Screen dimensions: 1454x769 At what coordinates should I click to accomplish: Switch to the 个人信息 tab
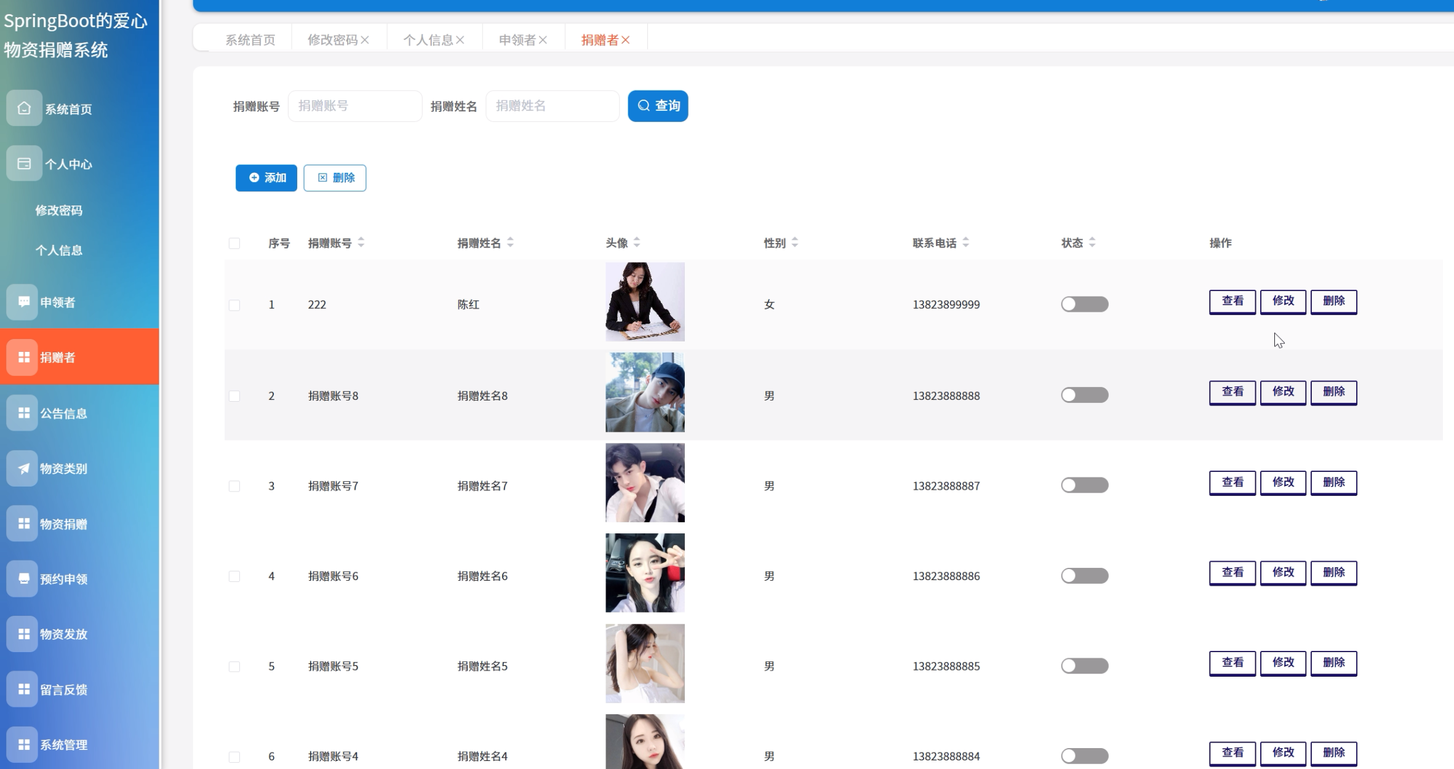(x=428, y=40)
